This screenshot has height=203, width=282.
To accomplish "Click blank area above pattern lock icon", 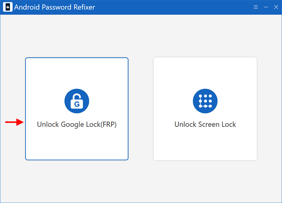I will pos(205,73).
